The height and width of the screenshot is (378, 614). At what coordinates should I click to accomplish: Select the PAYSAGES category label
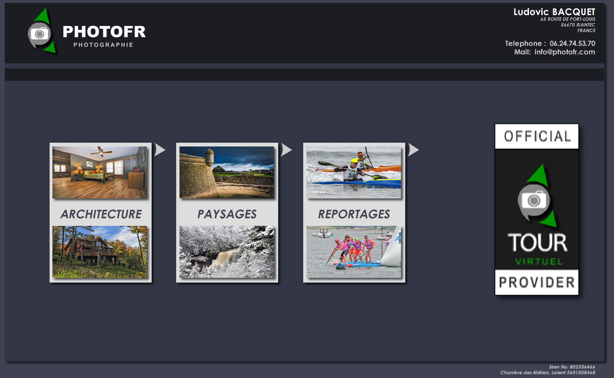[227, 214]
